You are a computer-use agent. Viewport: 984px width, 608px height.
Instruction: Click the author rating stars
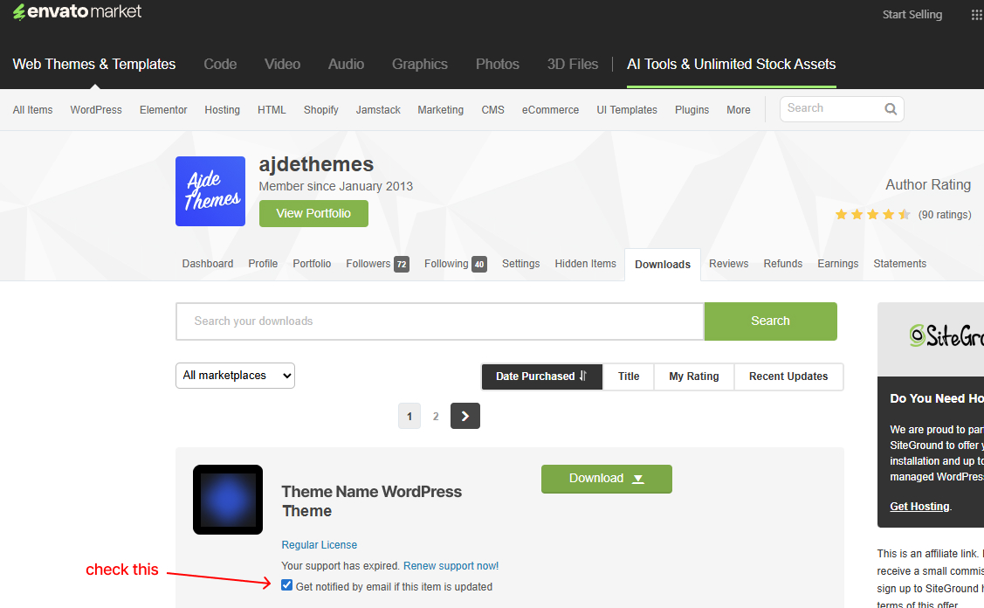click(x=871, y=214)
